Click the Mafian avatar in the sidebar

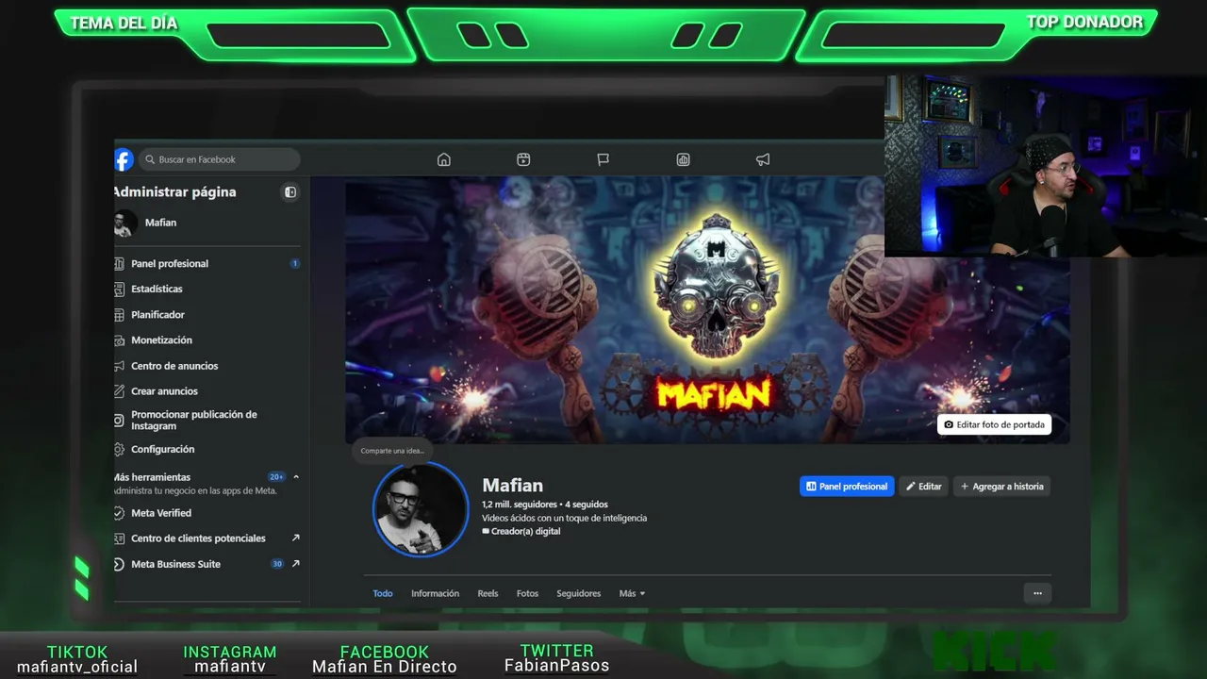(125, 224)
